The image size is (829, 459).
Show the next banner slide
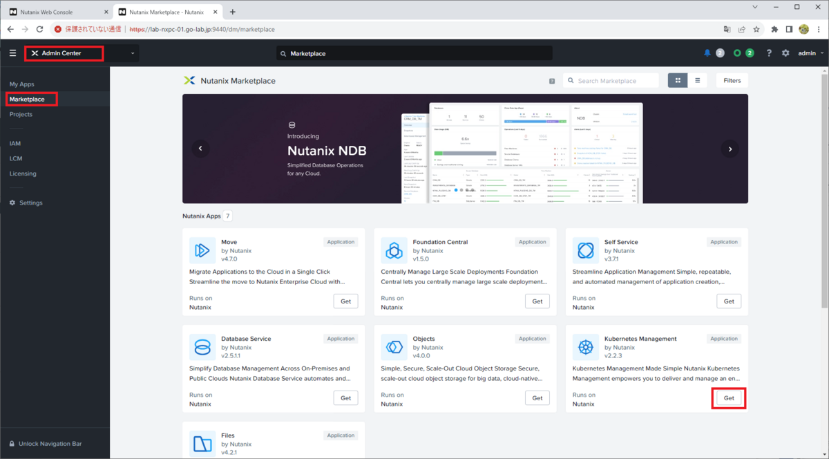[x=730, y=149]
